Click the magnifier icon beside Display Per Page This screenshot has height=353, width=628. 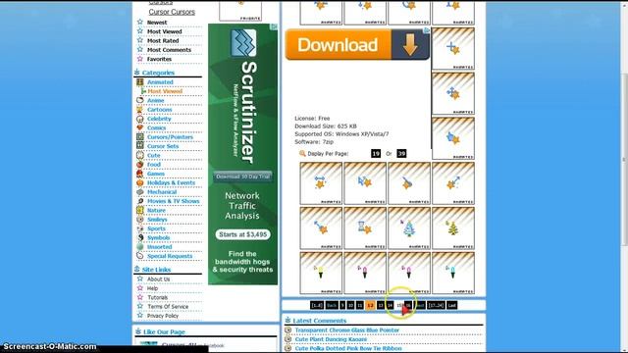point(302,153)
